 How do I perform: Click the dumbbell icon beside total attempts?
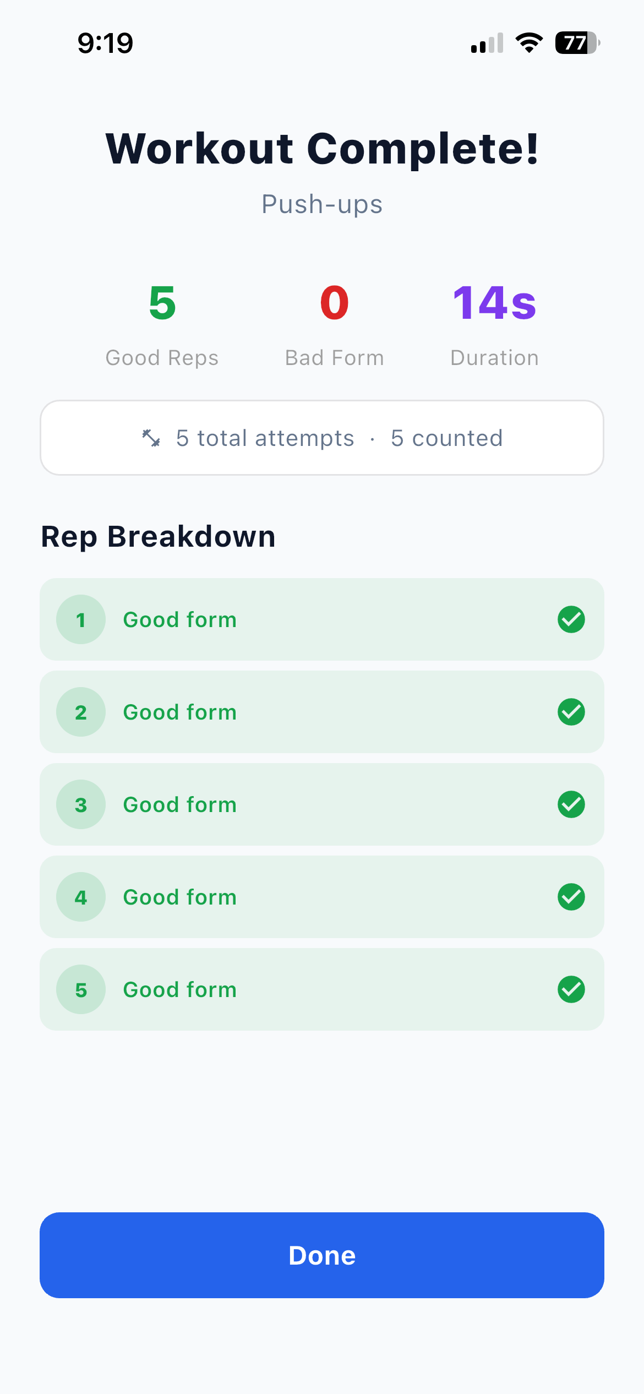click(x=151, y=438)
